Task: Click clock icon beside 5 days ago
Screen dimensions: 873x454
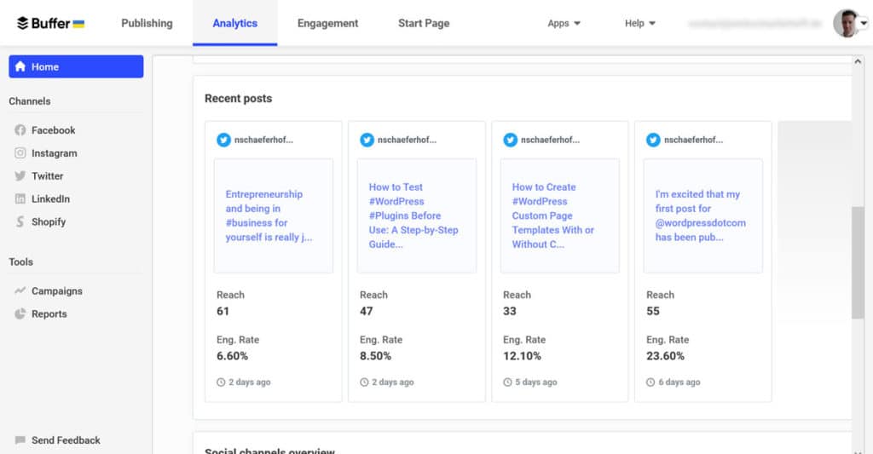Action: tap(507, 382)
